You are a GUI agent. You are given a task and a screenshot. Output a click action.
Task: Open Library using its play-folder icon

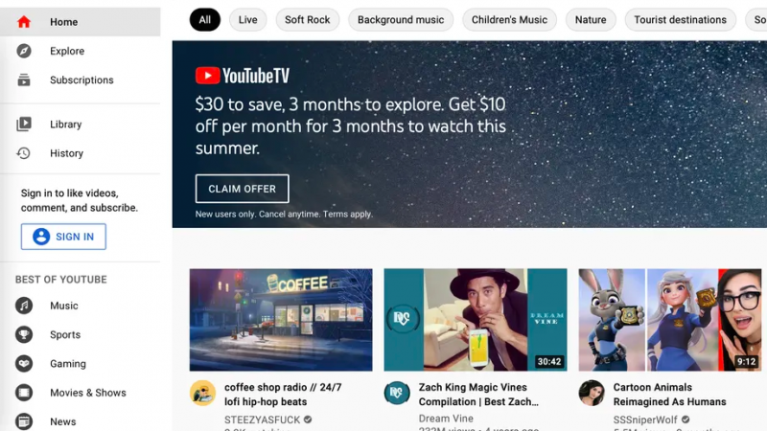click(23, 125)
